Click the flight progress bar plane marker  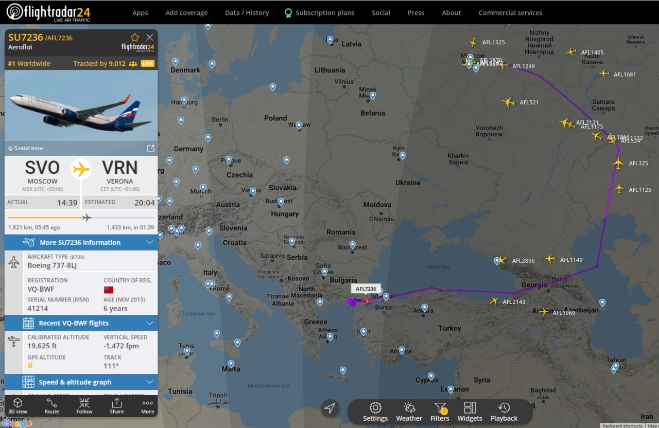(86, 218)
